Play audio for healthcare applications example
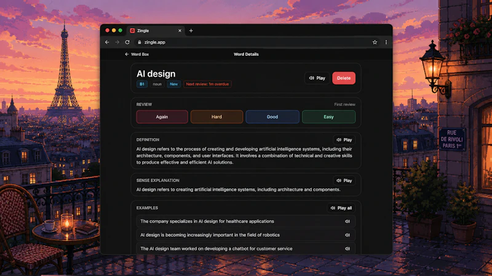This screenshot has height=276, width=492. point(347,221)
